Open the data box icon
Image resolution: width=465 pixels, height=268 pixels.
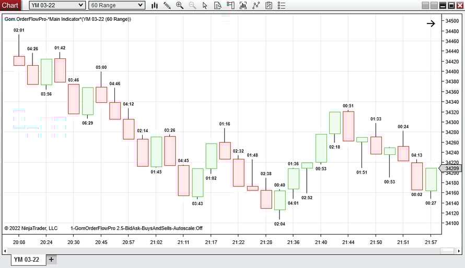pos(218,5)
